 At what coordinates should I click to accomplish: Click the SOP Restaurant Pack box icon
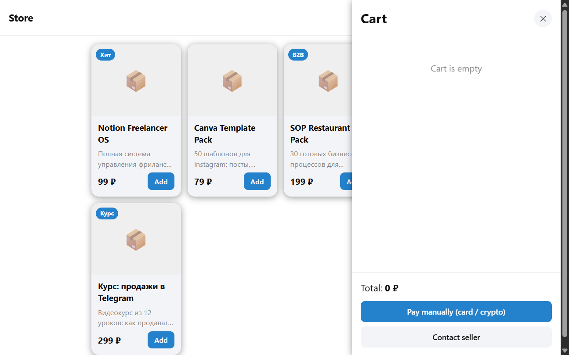(328, 81)
